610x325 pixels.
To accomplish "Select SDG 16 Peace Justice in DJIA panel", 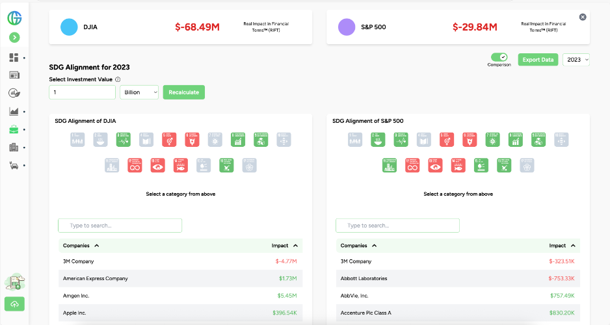I will pyautogui.click(x=226, y=165).
